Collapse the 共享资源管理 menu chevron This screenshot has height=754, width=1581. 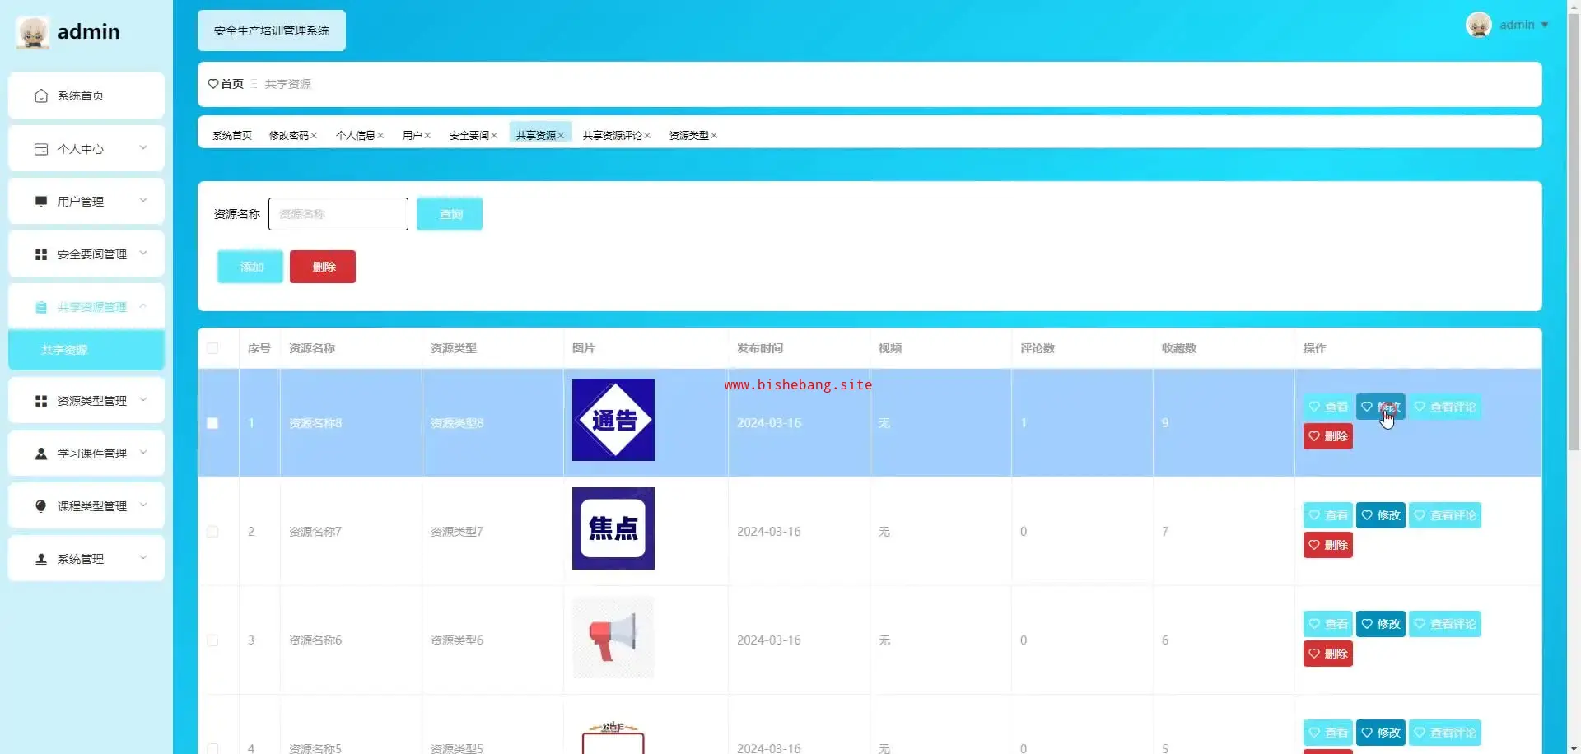pyautogui.click(x=143, y=306)
